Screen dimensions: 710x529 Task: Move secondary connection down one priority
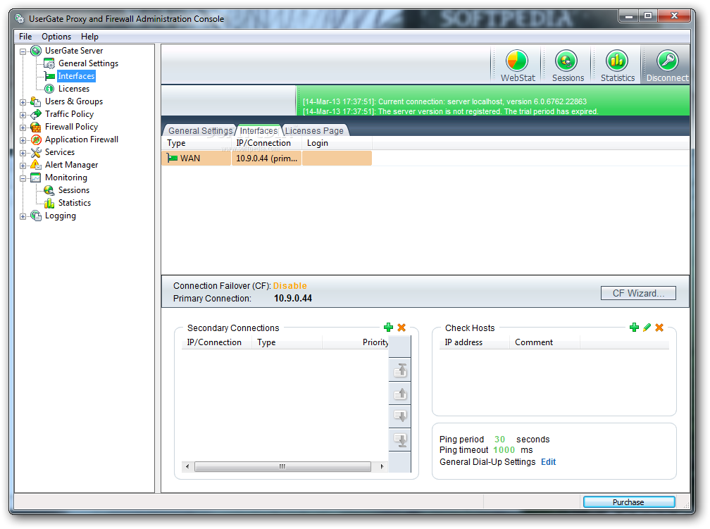point(400,416)
